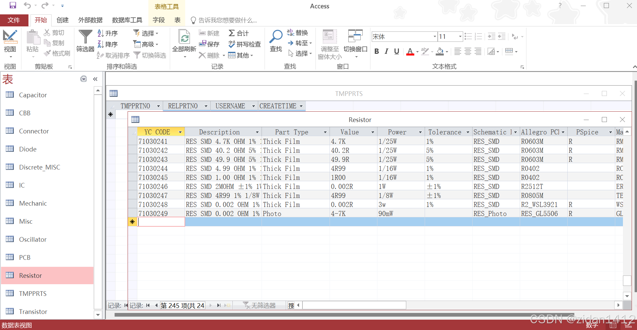Click the increase indent icon
This screenshot has width=637, height=330.
491,36
